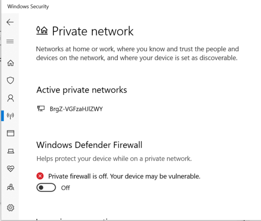Screen dimensions: 261x221
Task: Open App & browser control window icon
Action: tap(11, 133)
